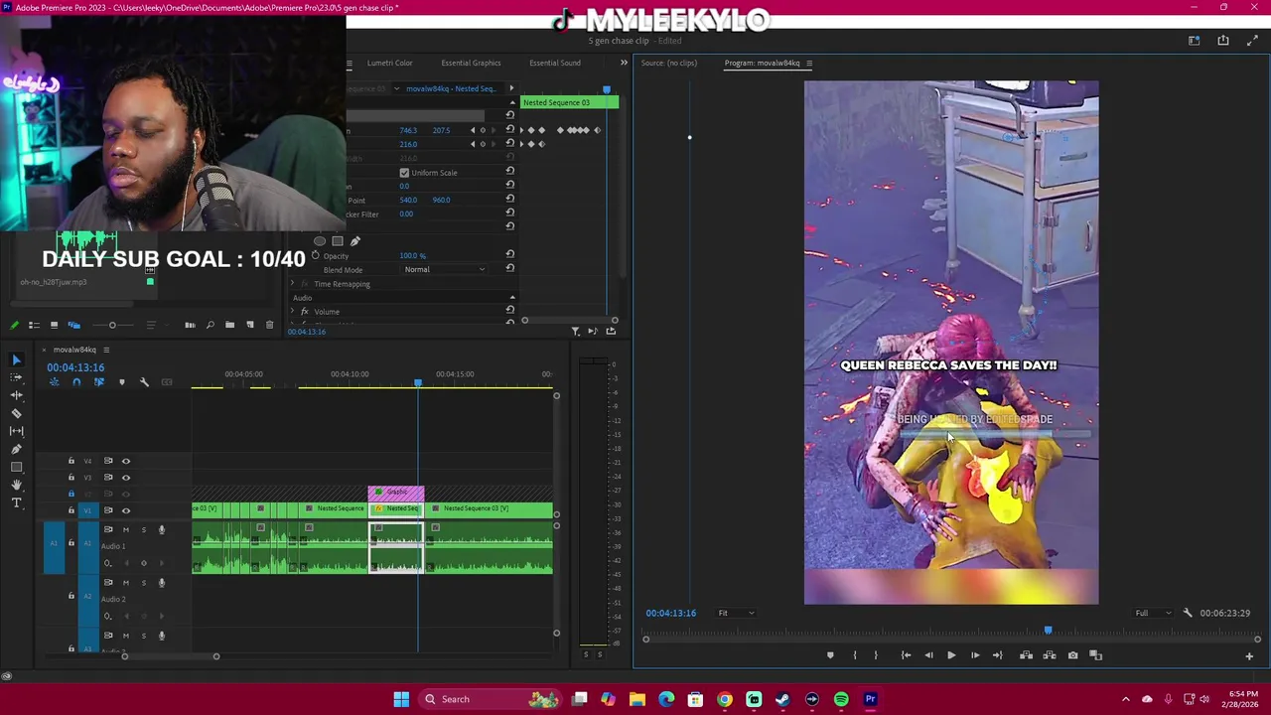Open the Source (no clips) tab

pos(669,63)
